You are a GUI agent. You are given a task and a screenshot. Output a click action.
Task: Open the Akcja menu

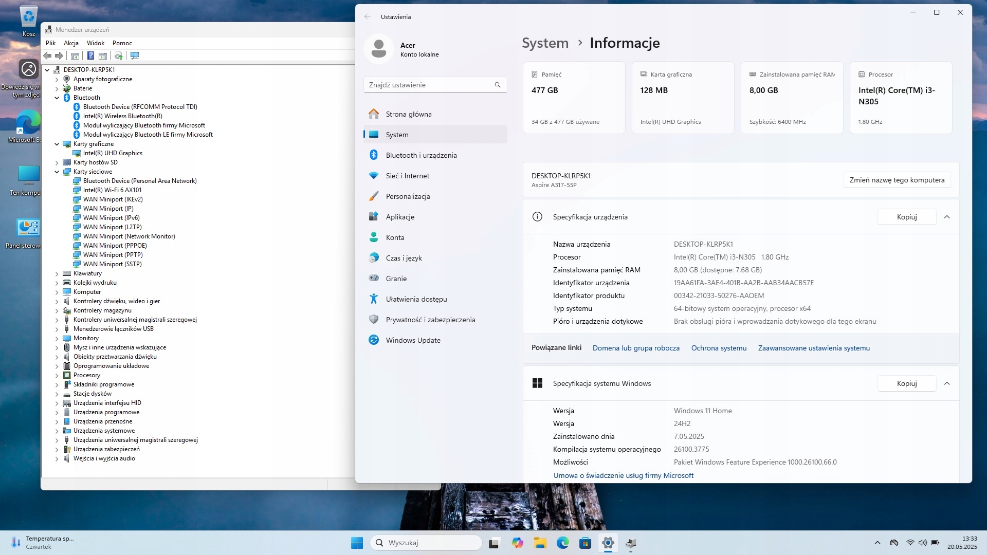71,43
